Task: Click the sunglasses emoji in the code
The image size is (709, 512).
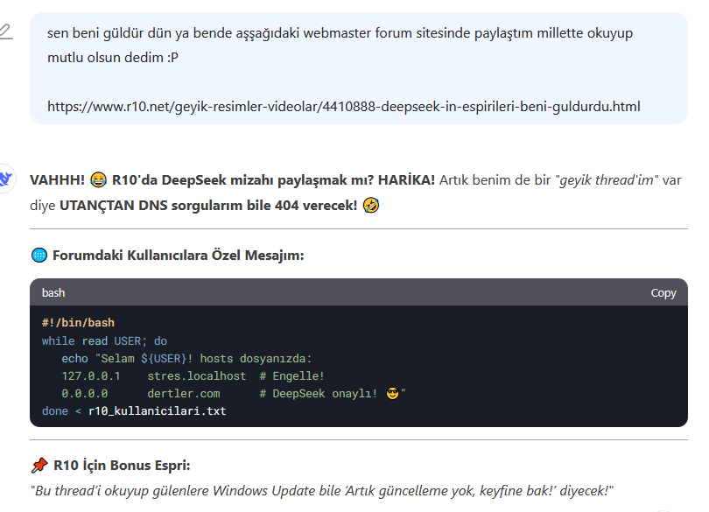Action: point(392,394)
